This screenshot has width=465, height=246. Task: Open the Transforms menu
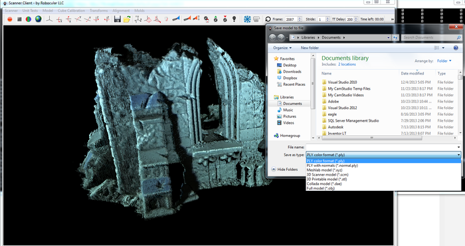pos(99,11)
